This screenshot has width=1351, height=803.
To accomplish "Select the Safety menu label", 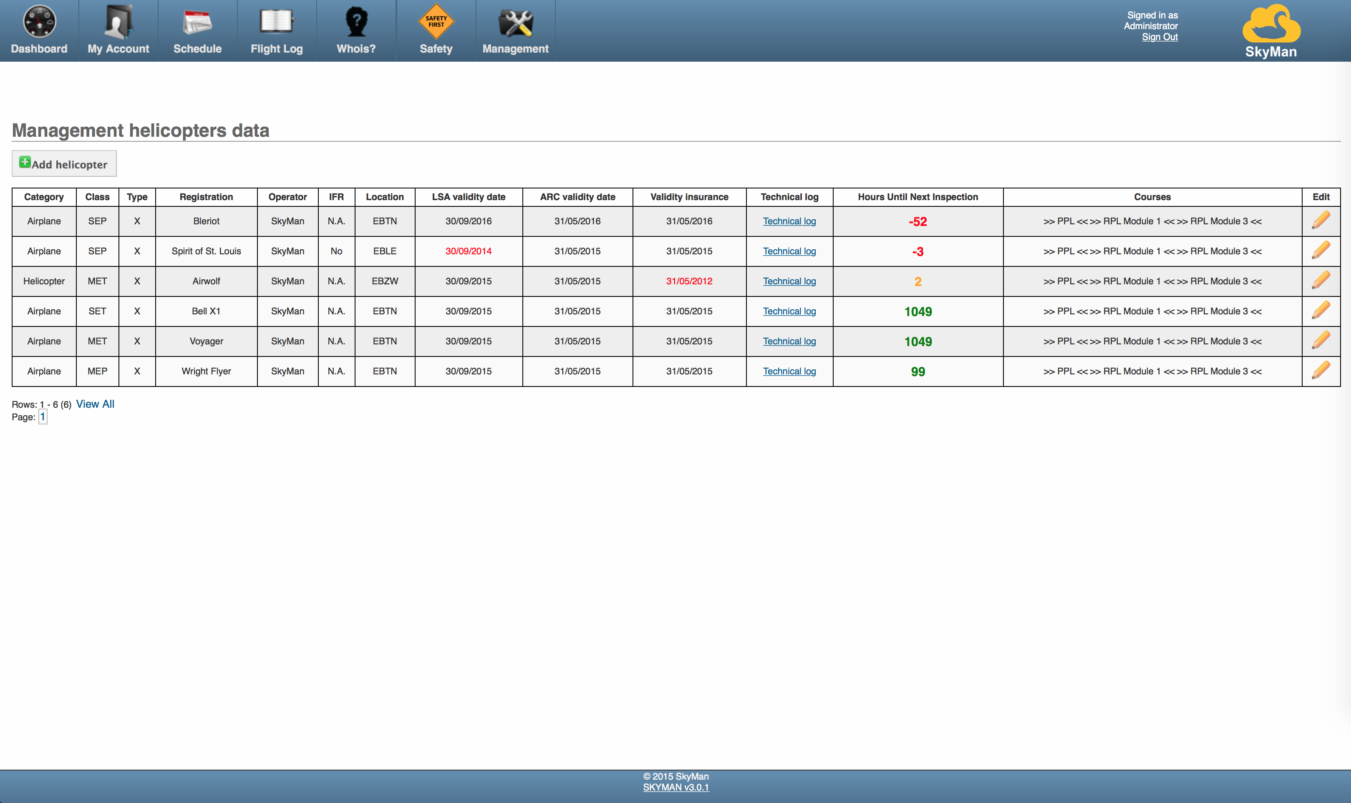I will [436, 49].
